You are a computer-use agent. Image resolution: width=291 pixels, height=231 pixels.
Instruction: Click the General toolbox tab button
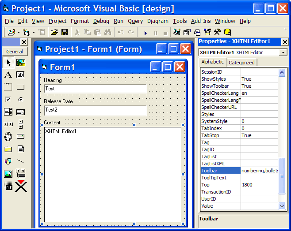click(x=15, y=52)
